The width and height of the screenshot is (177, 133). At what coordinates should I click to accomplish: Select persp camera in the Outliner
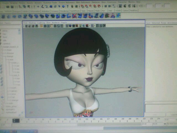tap(5, 31)
